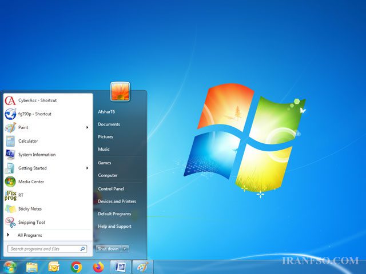The height and width of the screenshot is (274, 366).
Task: Click the 'System Information' label
Action: point(37,155)
